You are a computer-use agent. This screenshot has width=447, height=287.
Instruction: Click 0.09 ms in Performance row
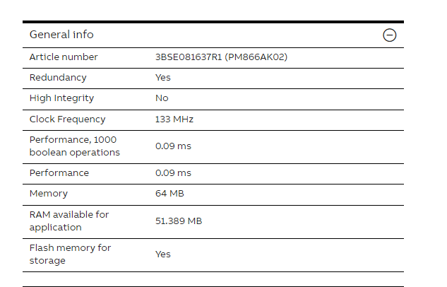coord(173,173)
